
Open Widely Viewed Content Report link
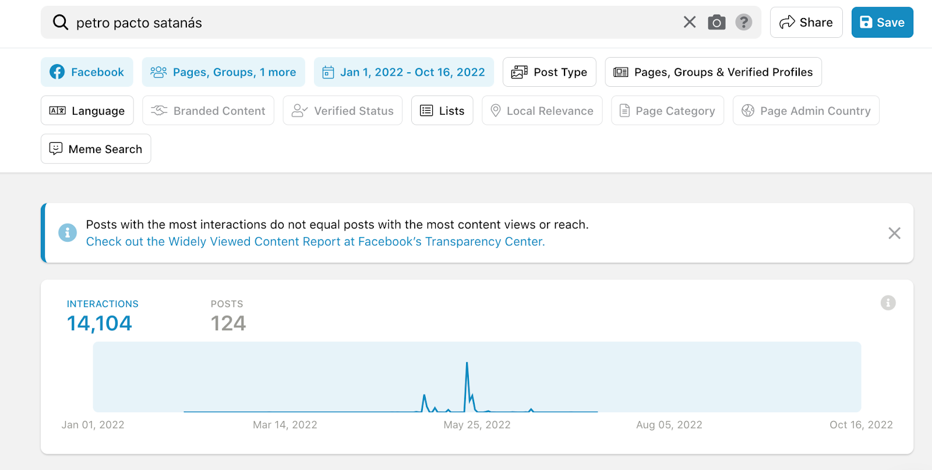pyautogui.click(x=315, y=242)
